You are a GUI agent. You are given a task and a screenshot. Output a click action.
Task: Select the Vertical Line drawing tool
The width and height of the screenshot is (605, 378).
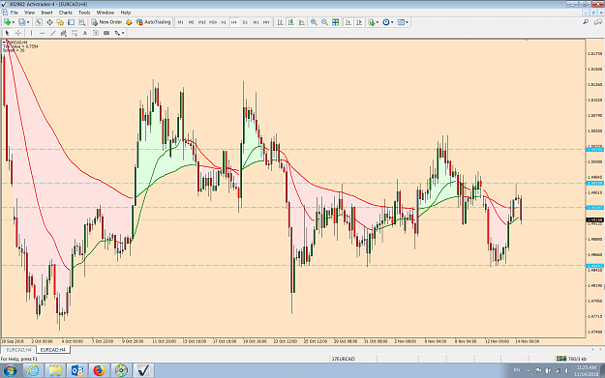coord(31,33)
